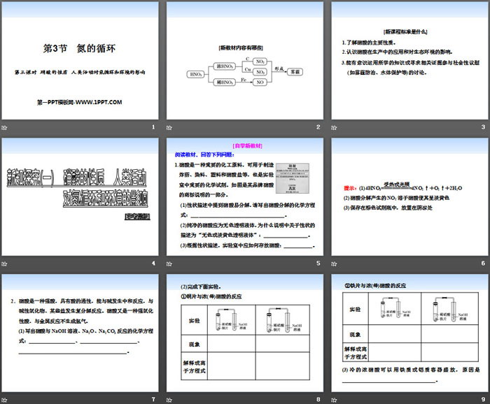Click the star icon under slide 8

(x=169, y=399)
